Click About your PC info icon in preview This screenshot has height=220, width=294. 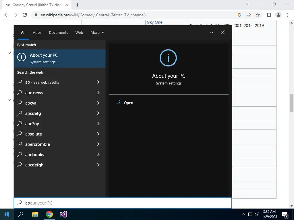coord(168,58)
